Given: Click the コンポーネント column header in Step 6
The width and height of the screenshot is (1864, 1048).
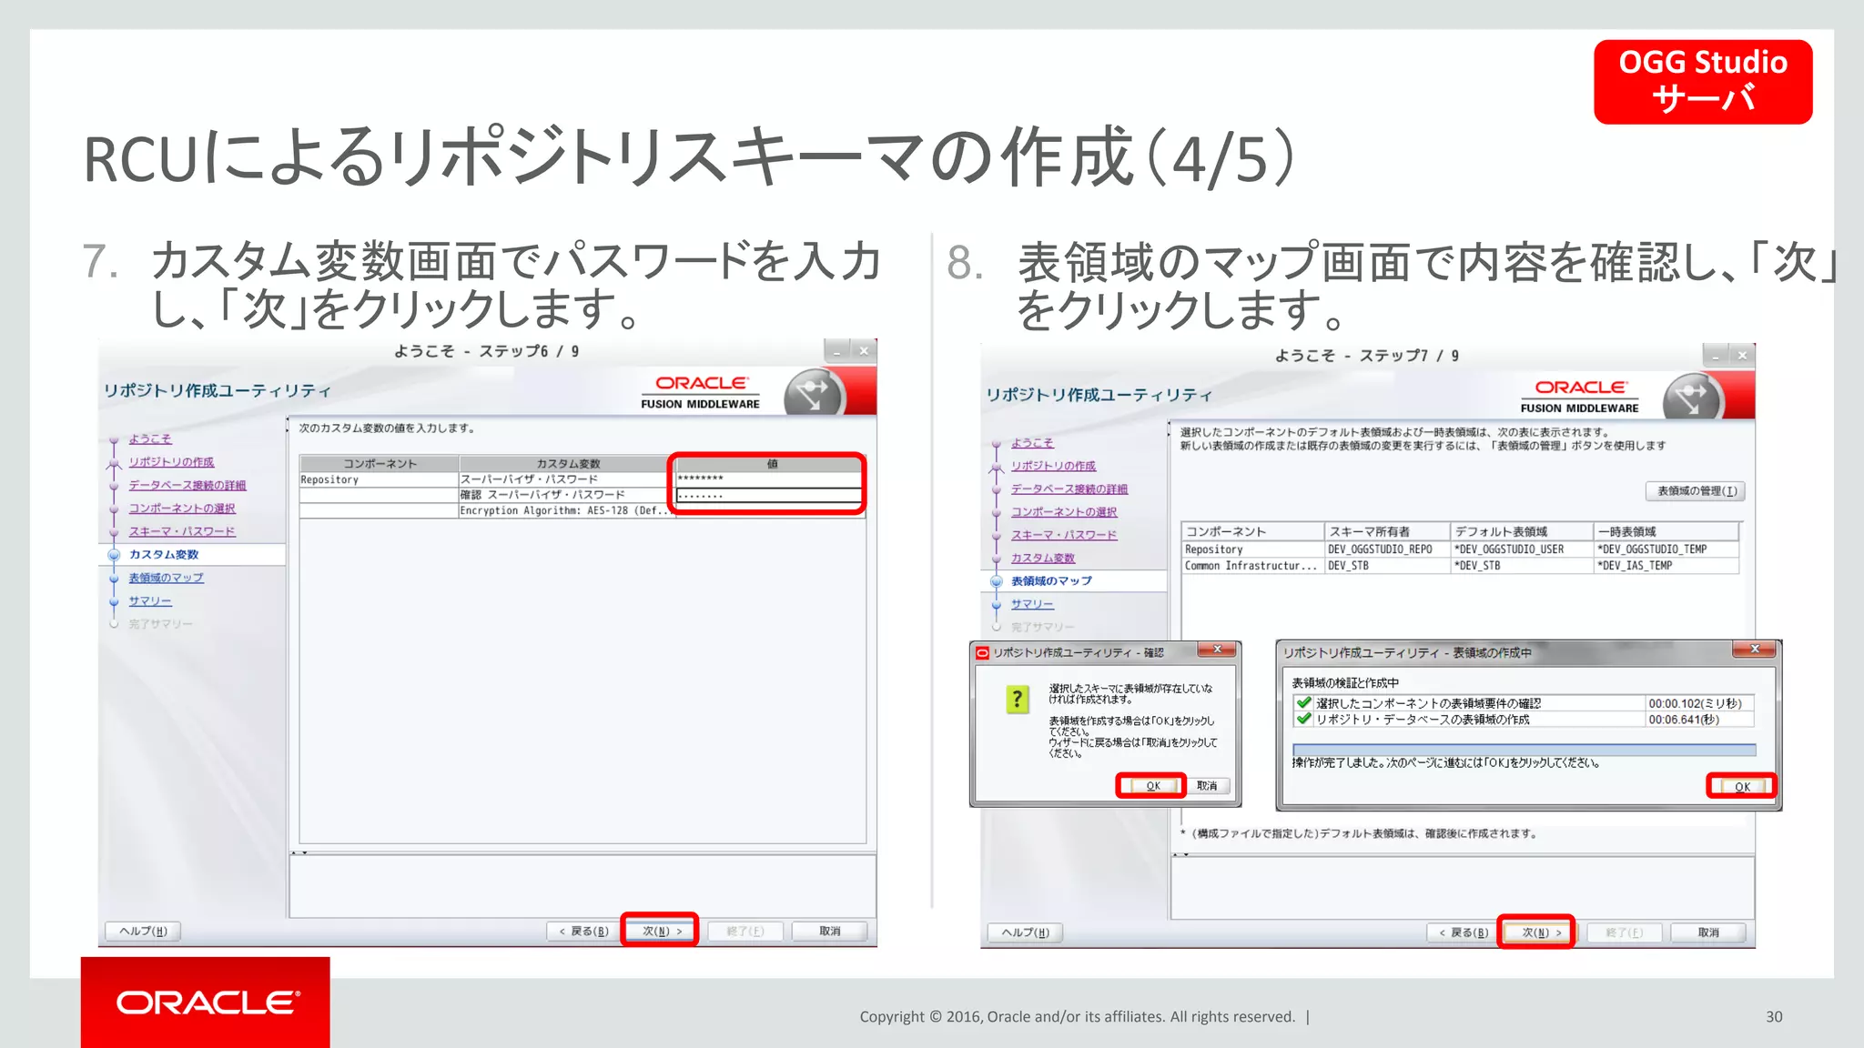Looking at the screenshot, I should [x=380, y=464].
